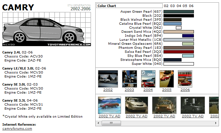Image resolution: width=221 pixels, height=133 pixels.
Task: Open the dark gray Camry 2002 TV ad thumbnail
Action: point(193,105)
